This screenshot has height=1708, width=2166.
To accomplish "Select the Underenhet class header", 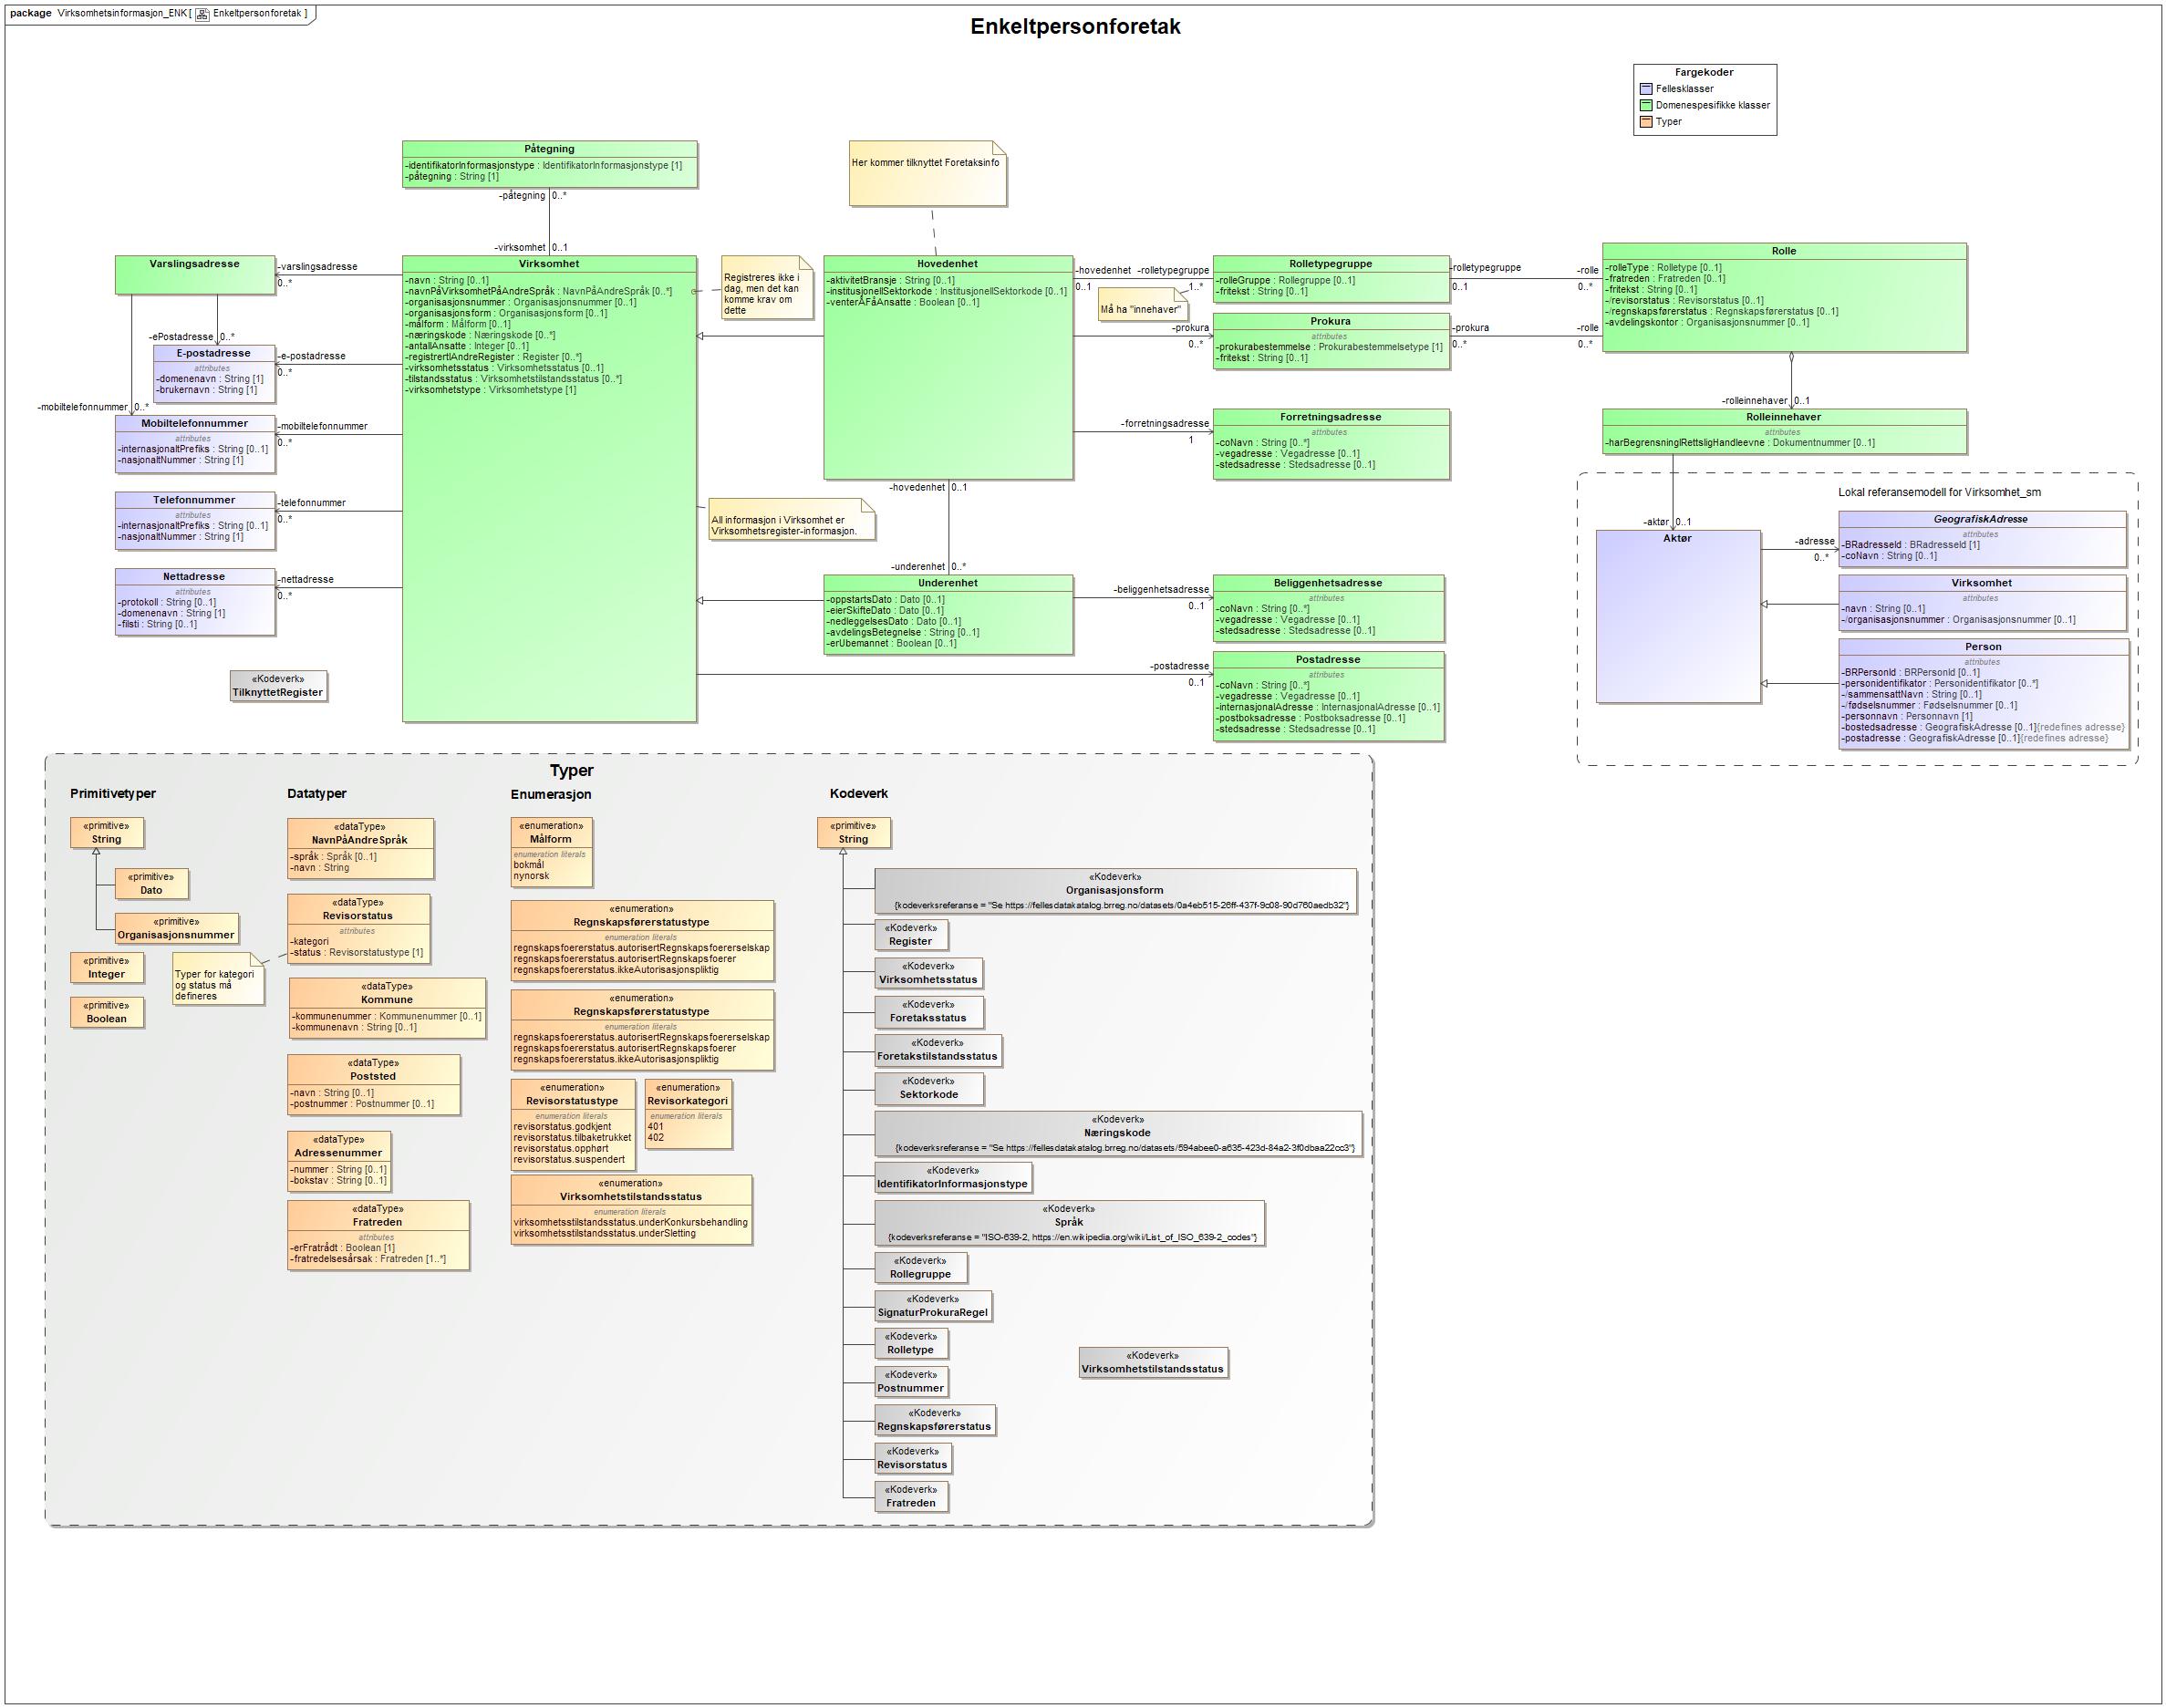I will (947, 583).
